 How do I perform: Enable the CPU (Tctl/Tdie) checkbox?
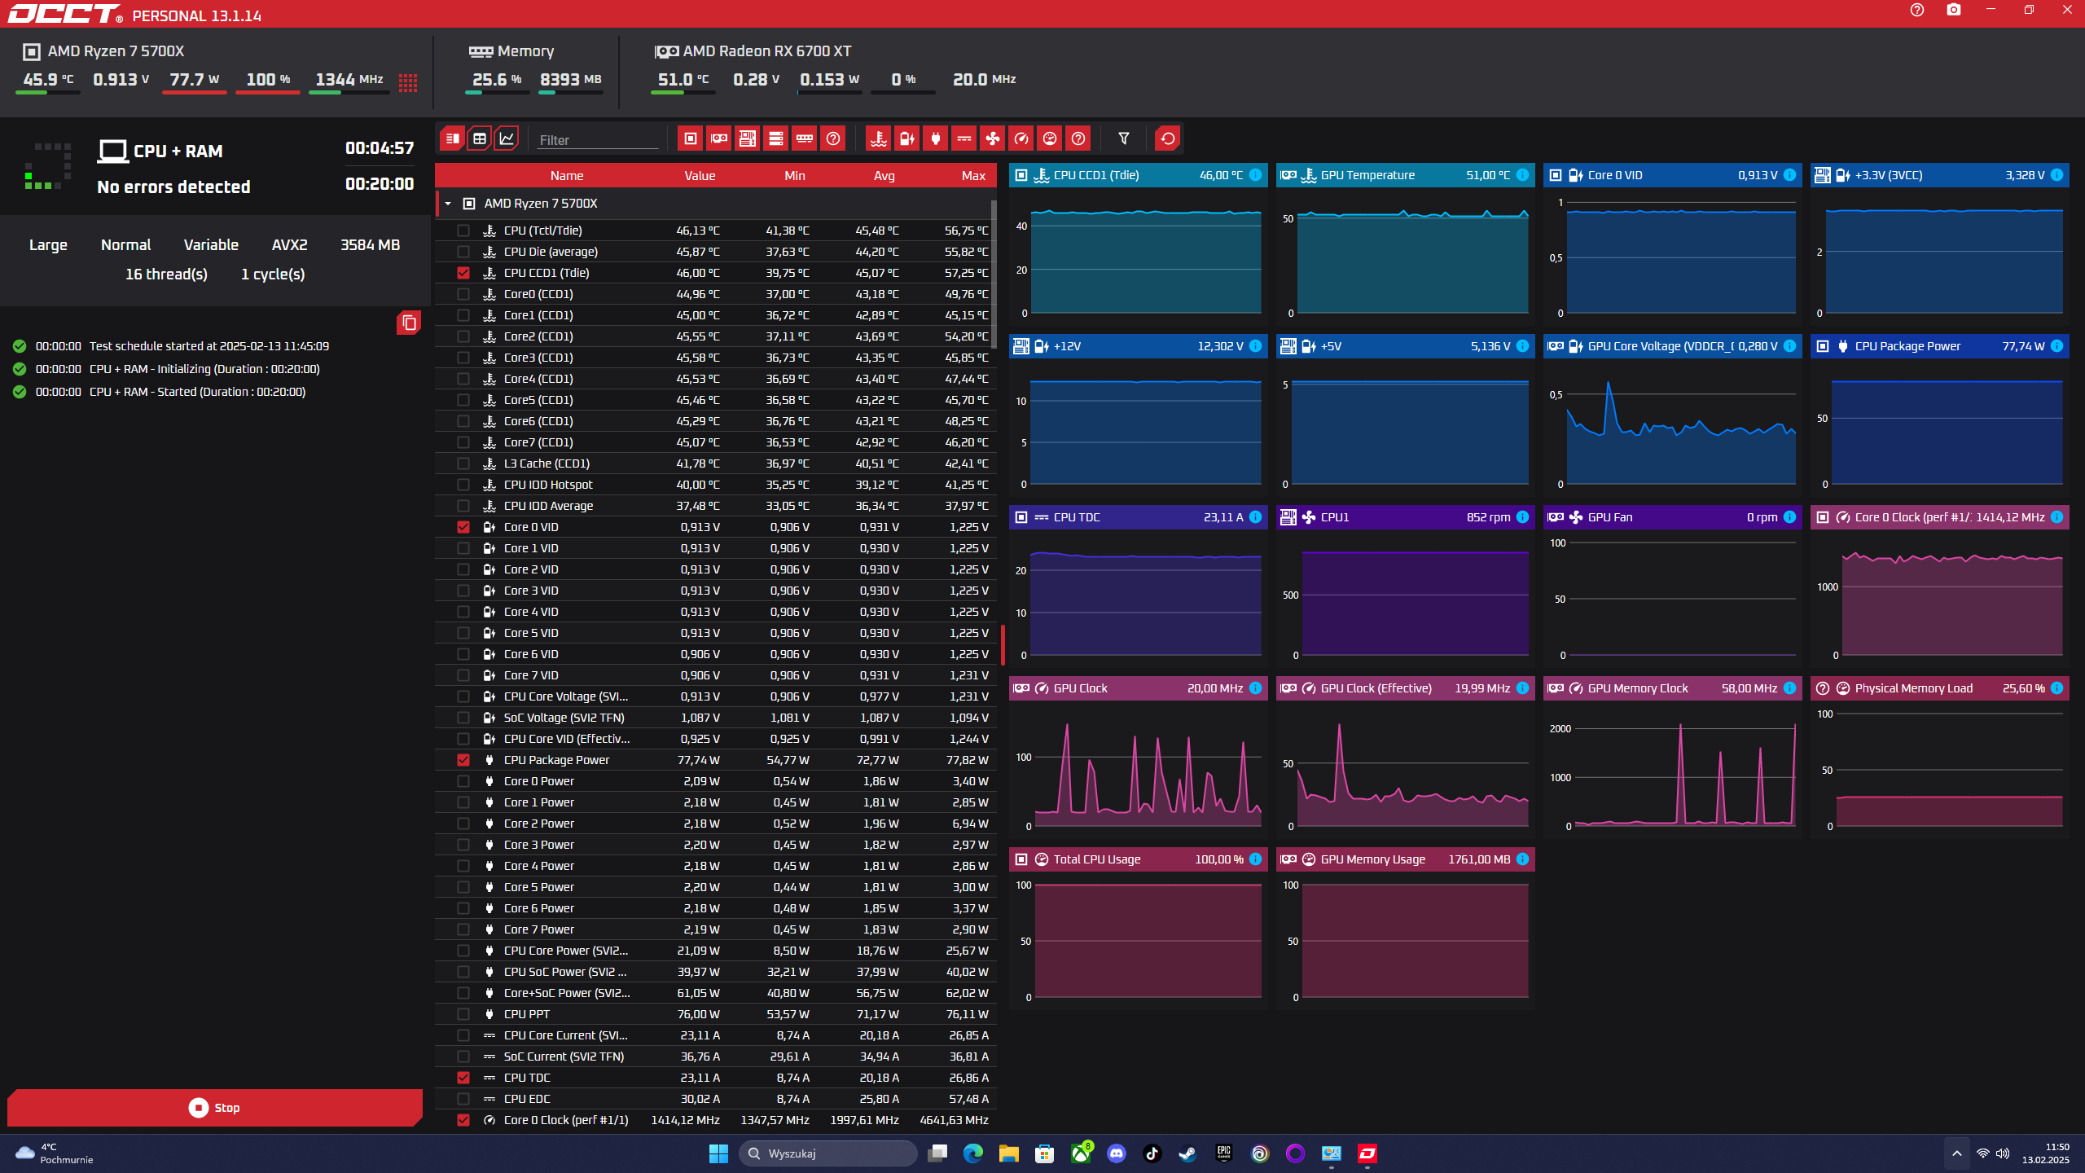[463, 231]
